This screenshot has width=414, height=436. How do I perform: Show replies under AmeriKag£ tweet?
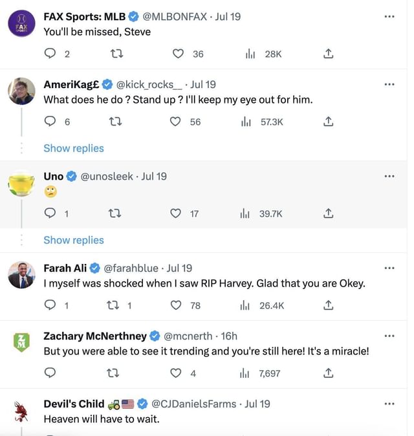(x=74, y=148)
